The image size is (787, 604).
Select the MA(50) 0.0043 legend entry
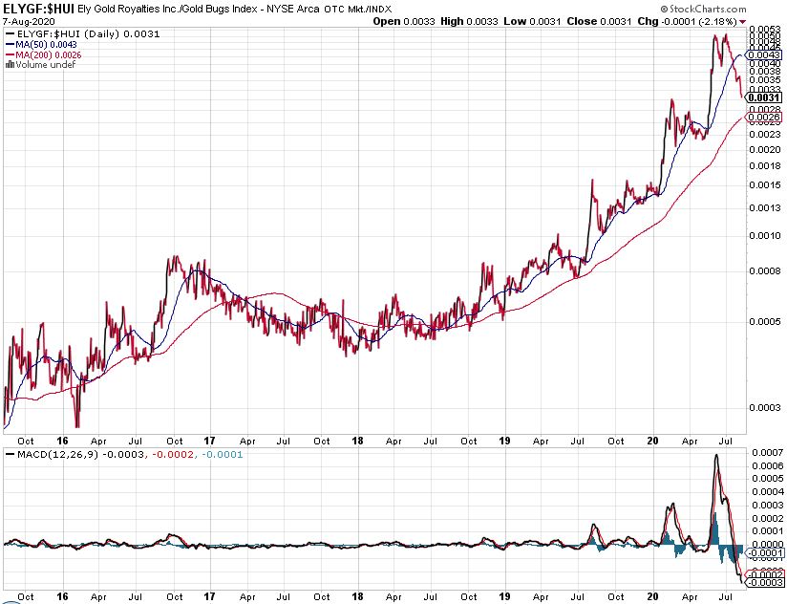[x=42, y=45]
